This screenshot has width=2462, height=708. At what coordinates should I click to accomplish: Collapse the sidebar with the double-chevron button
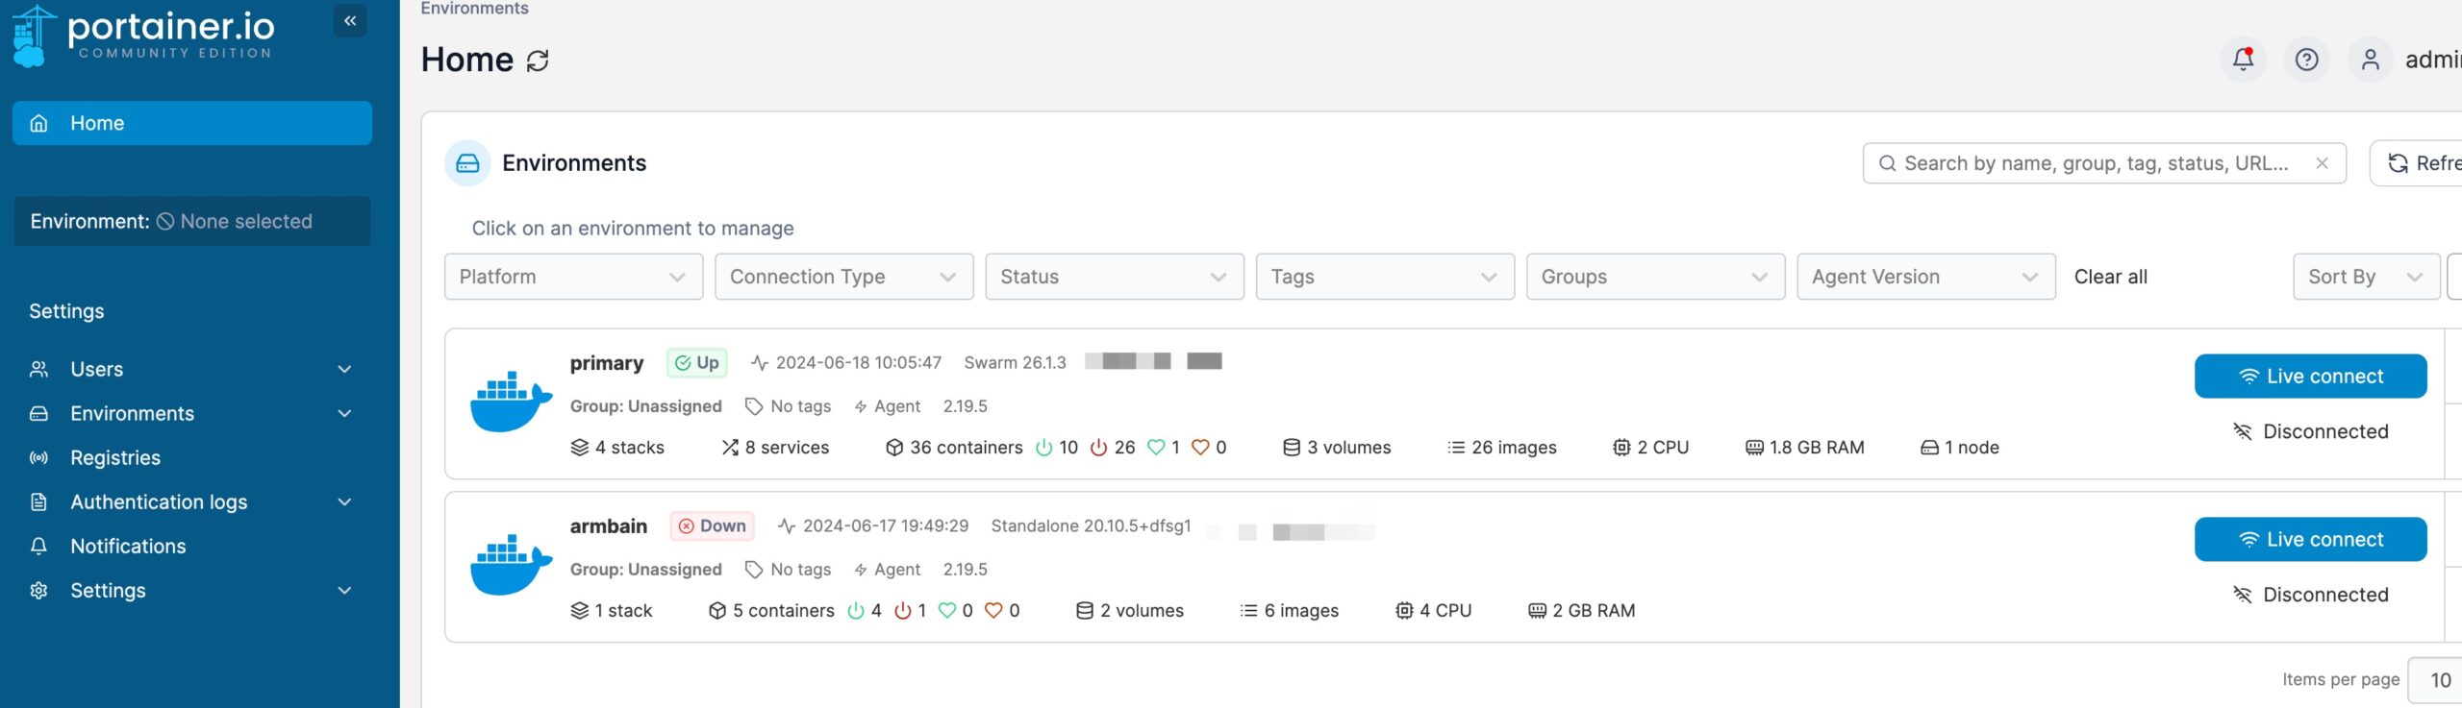pos(350,21)
